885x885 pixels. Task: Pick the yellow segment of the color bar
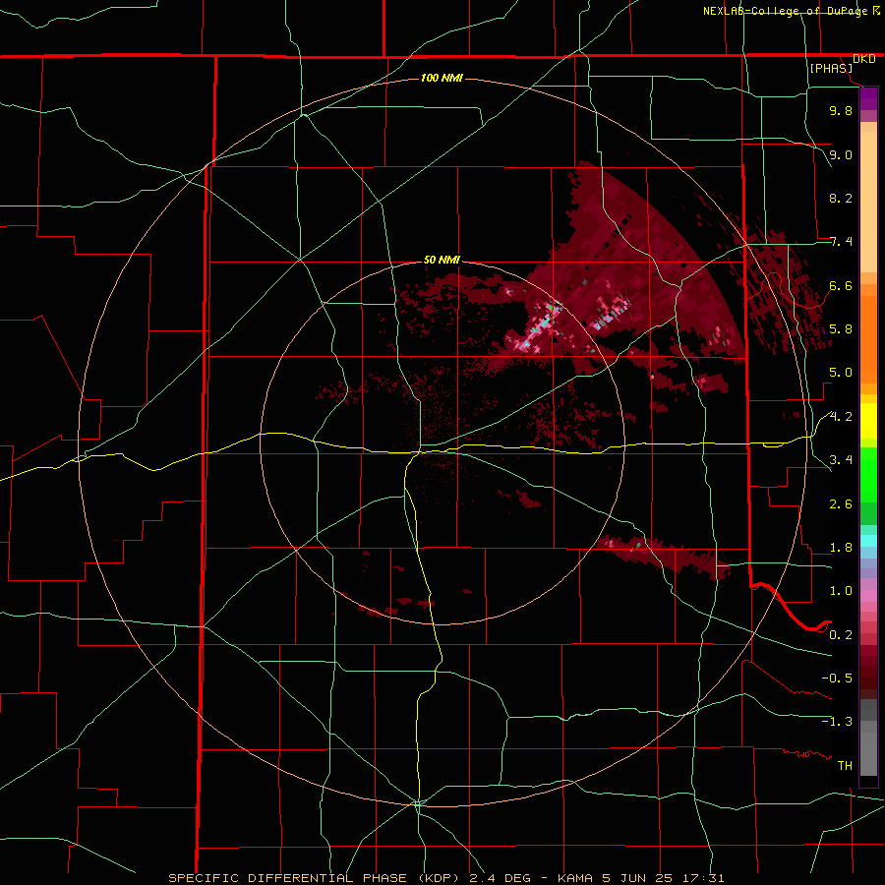(x=868, y=421)
